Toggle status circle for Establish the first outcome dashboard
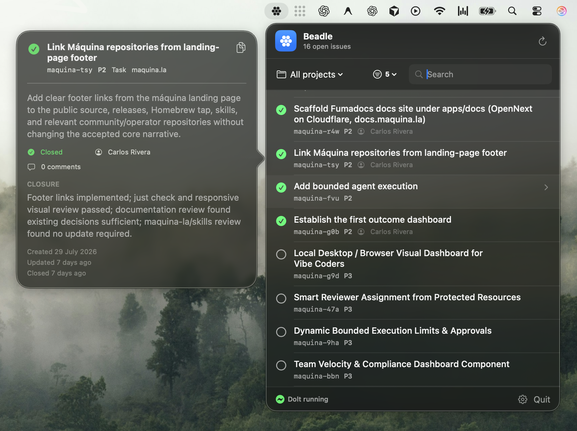Image resolution: width=577 pixels, height=431 pixels. [281, 221]
